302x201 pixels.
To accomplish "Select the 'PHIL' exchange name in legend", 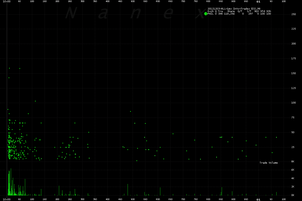I will [x=211, y=14].
